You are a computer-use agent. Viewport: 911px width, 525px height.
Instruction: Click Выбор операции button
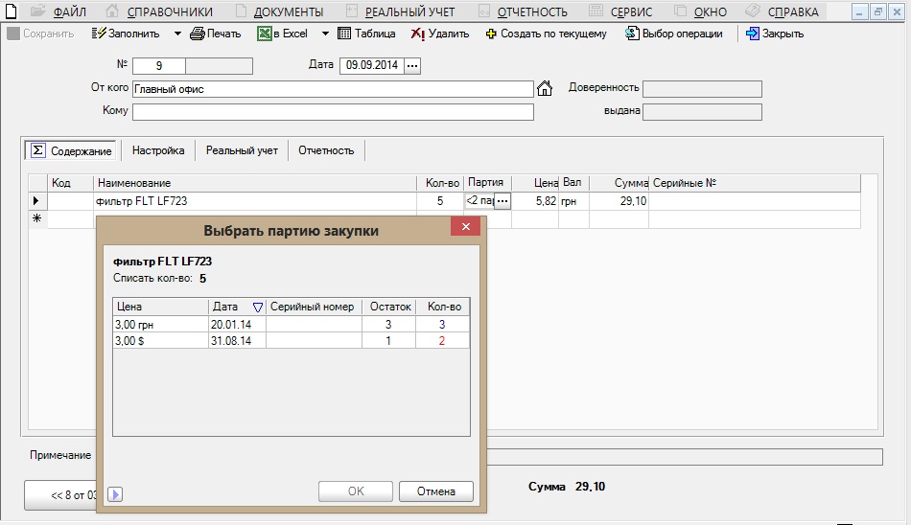(674, 34)
